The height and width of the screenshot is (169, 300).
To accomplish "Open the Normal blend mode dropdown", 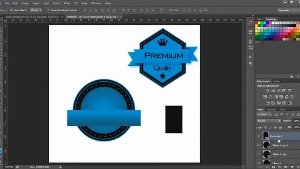I will click(x=269, y=121).
